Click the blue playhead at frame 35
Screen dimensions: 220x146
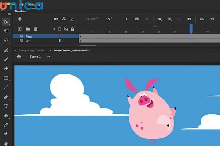pyautogui.click(x=191, y=29)
